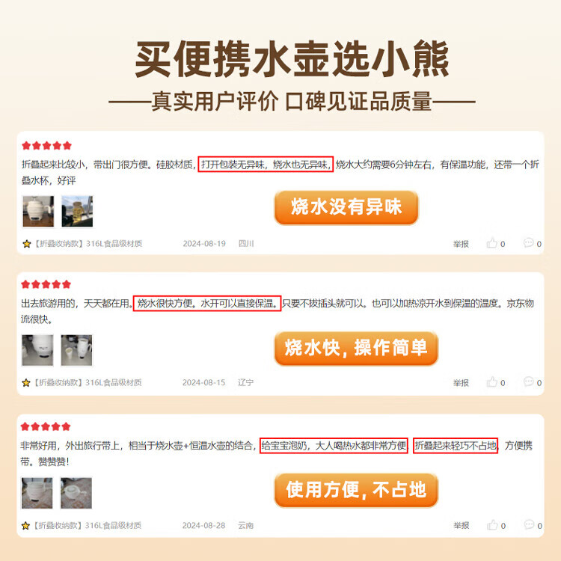Click the gold star icon beside the 2024-08-19 review spec

pyautogui.click(x=27, y=244)
